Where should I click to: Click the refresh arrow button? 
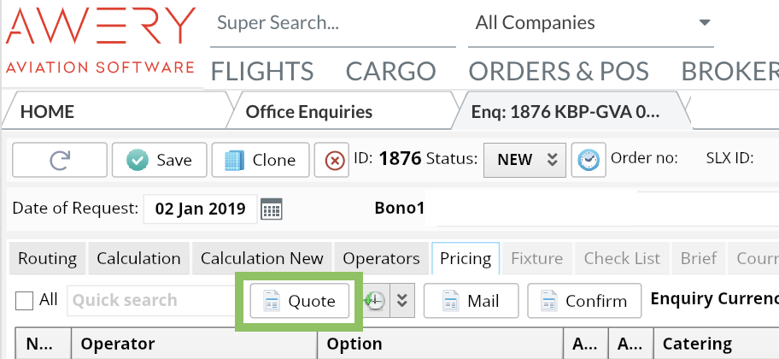(x=60, y=160)
